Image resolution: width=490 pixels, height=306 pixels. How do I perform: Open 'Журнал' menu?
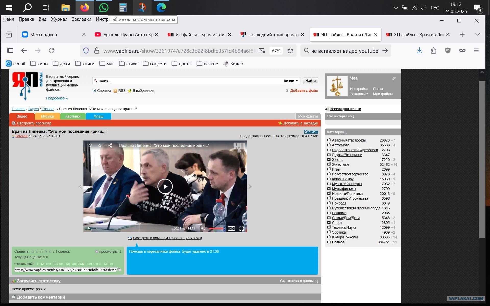[x=59, y=19]
